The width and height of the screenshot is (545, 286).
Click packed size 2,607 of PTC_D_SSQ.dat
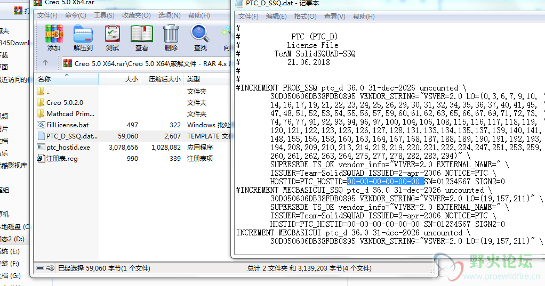(172, 136)
